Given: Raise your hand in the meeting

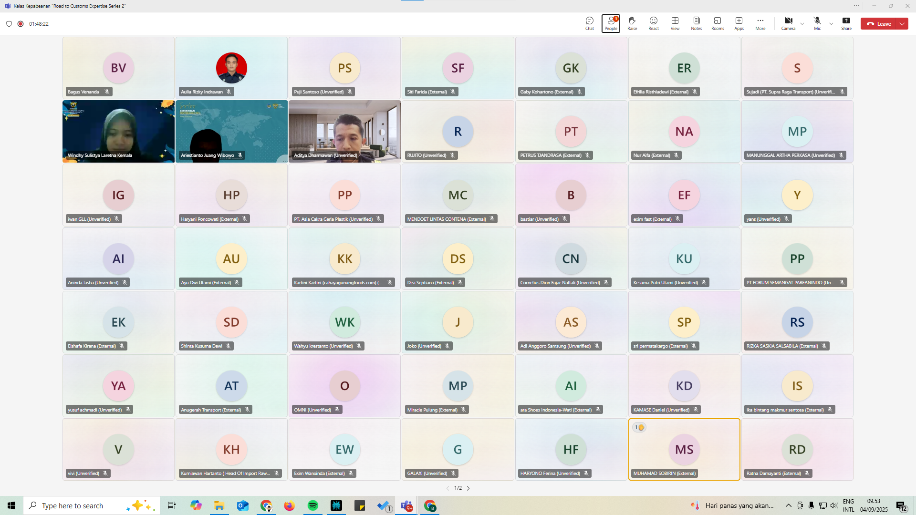Looking at the screenshot, I should point(632,23).
